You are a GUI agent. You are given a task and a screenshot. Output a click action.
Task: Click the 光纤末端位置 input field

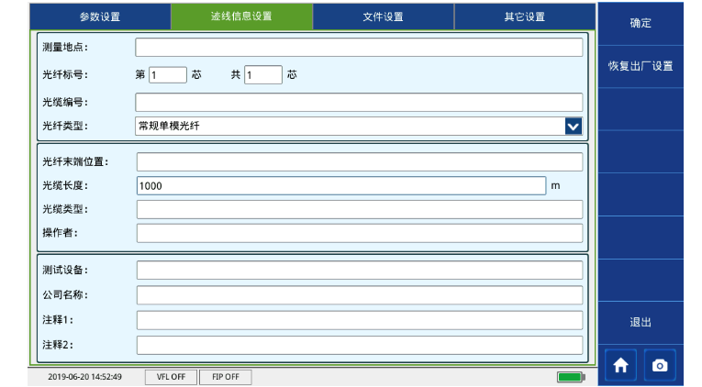pos(360,162)
